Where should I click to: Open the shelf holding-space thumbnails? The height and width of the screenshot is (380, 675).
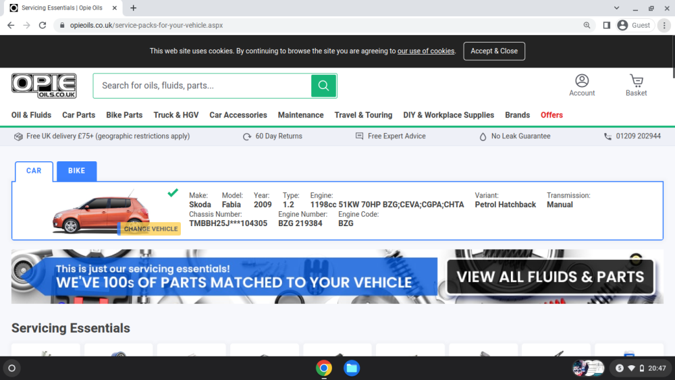tap(589, 368)
